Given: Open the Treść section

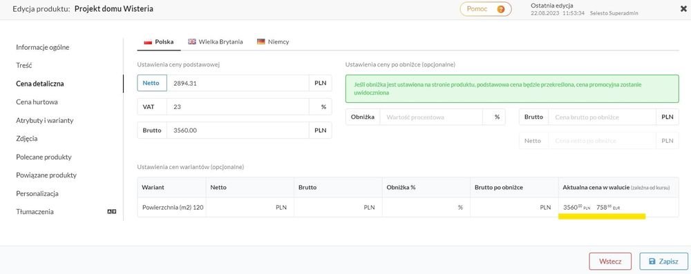Looking at the screenshot, I should pyautogui.click(x=24, y=65).
